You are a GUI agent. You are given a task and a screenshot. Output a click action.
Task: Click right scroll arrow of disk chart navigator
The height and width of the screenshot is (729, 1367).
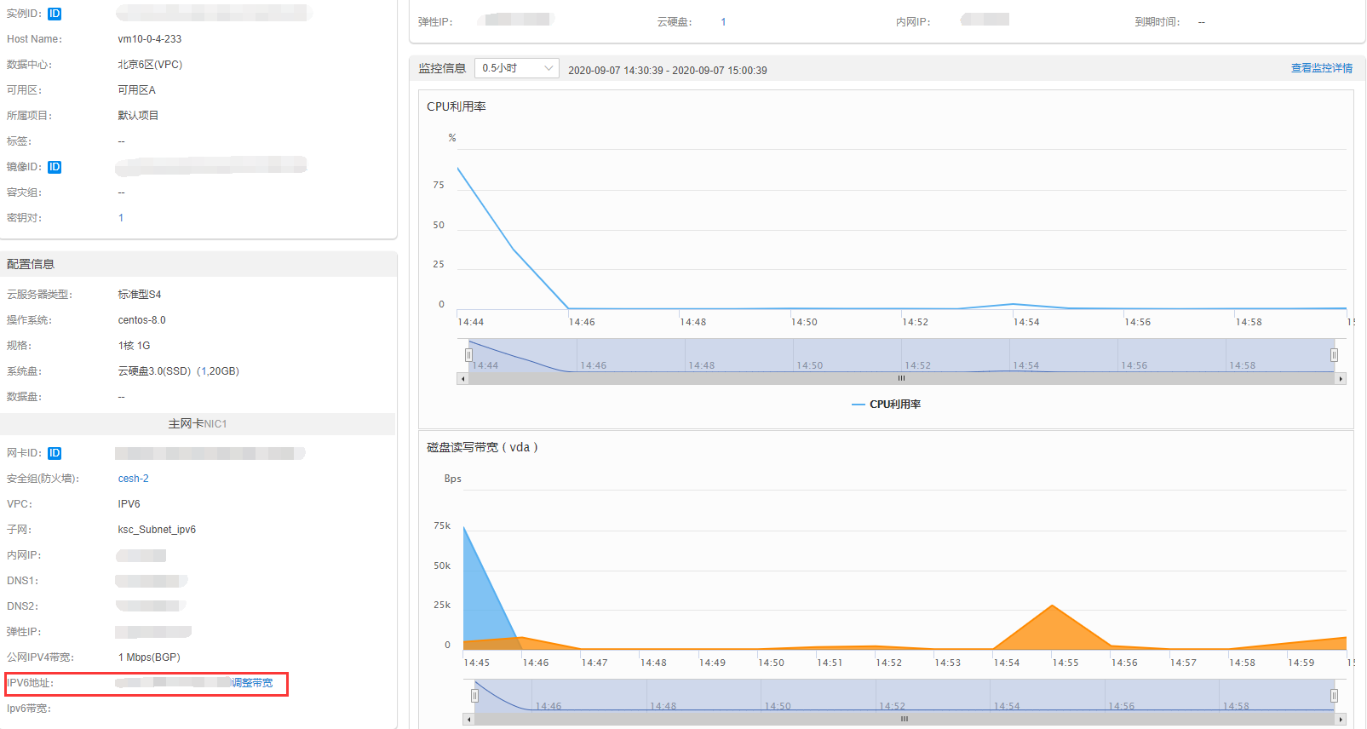(1341, 720)
